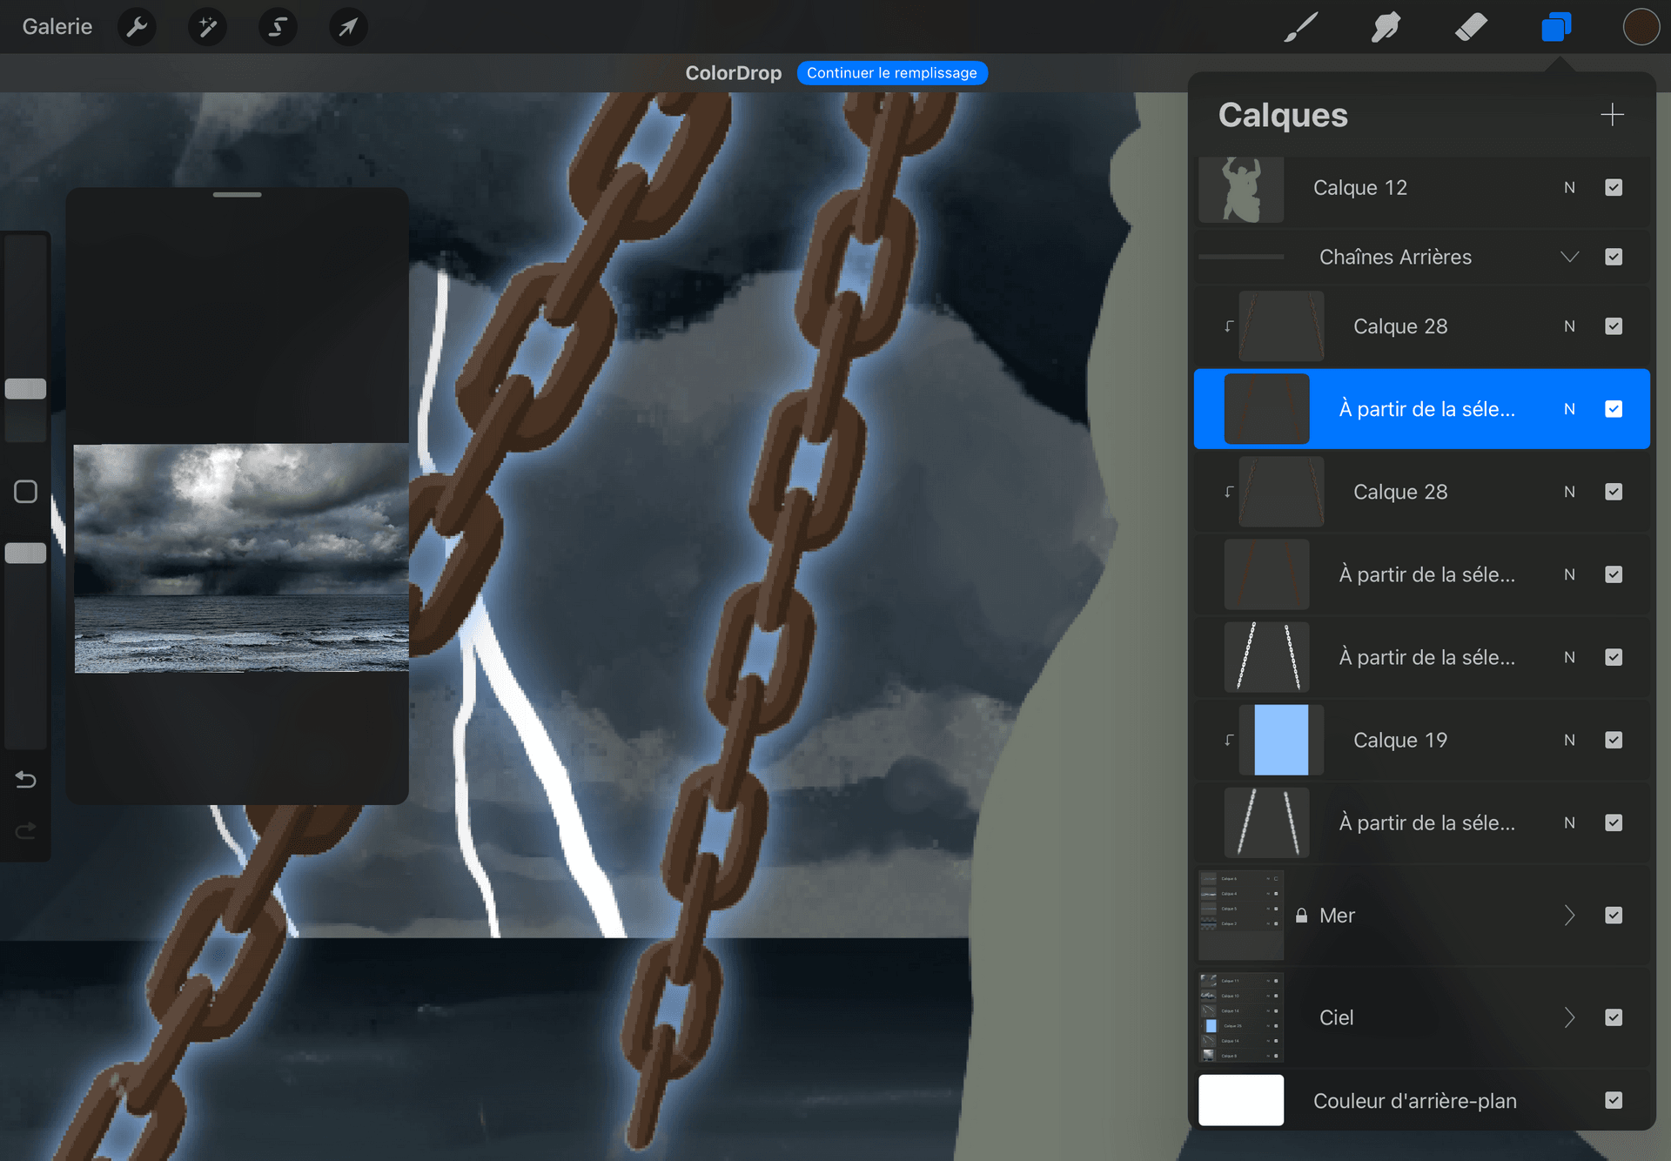Toggle visibility of Calque 28 below highlighted layer
The image size is (1671, 1161).
(x=1614, y=492)
